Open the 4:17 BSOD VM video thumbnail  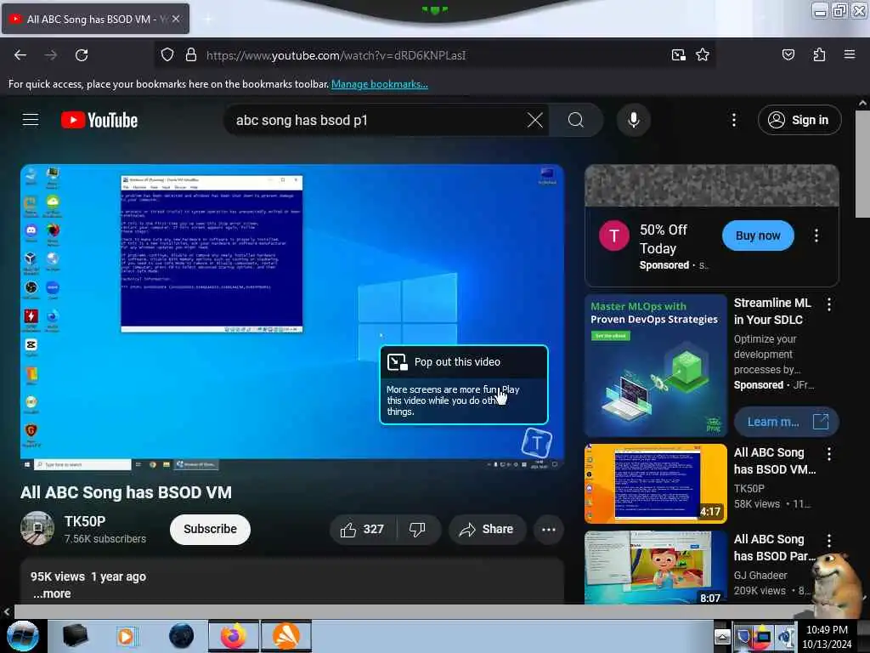(655, 483)
